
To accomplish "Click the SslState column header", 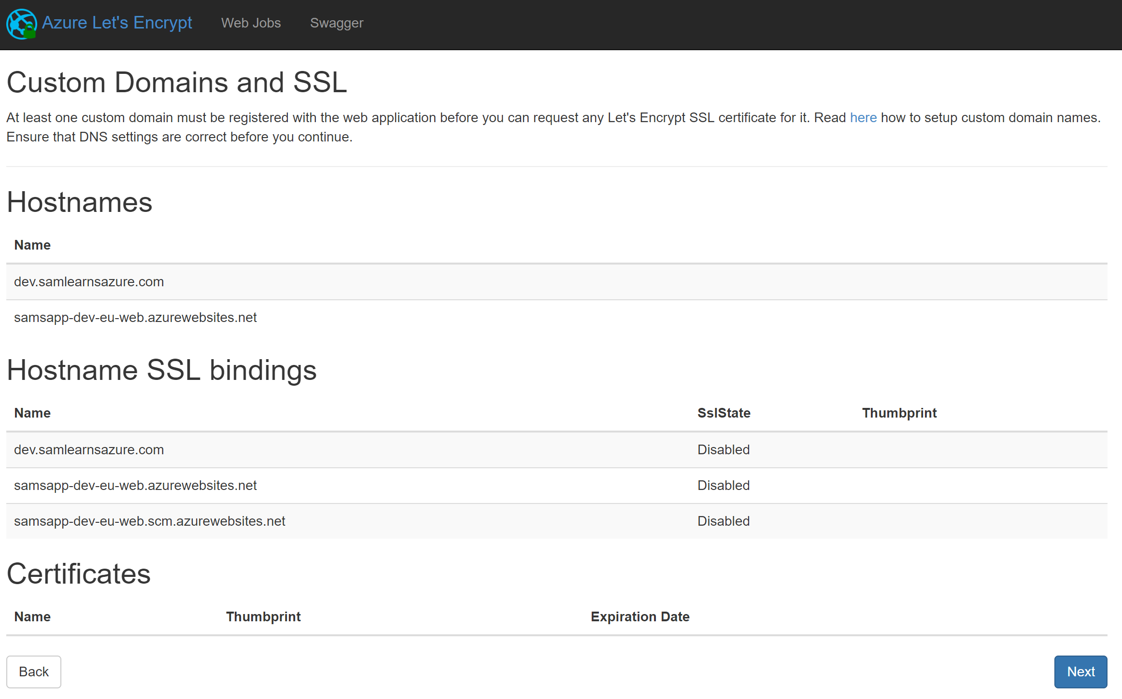I will point(724,413).
